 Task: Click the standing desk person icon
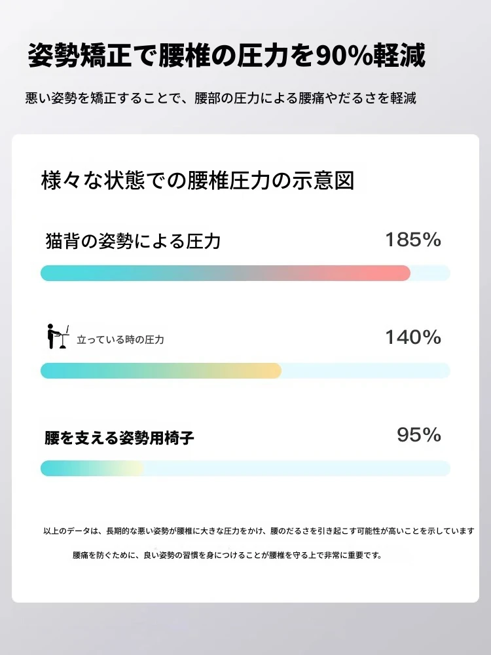coord(57,337)
